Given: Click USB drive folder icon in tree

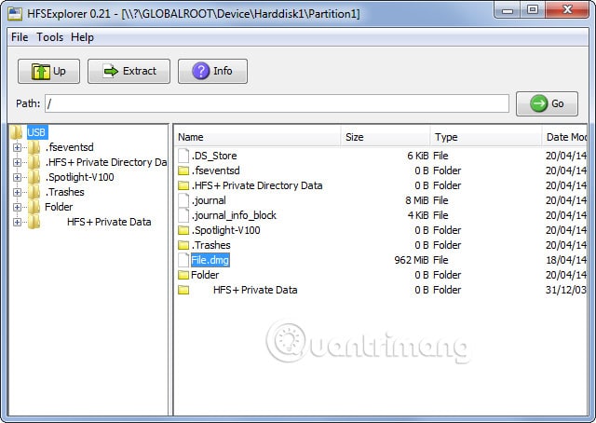Looking at the screenshot, I should click(x=17, y=132).
